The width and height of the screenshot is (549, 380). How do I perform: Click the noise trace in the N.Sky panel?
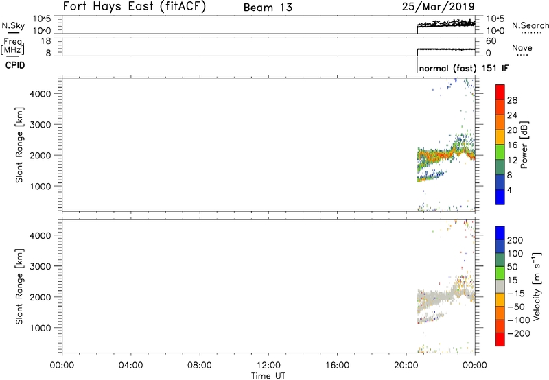(x=446, y=24)
